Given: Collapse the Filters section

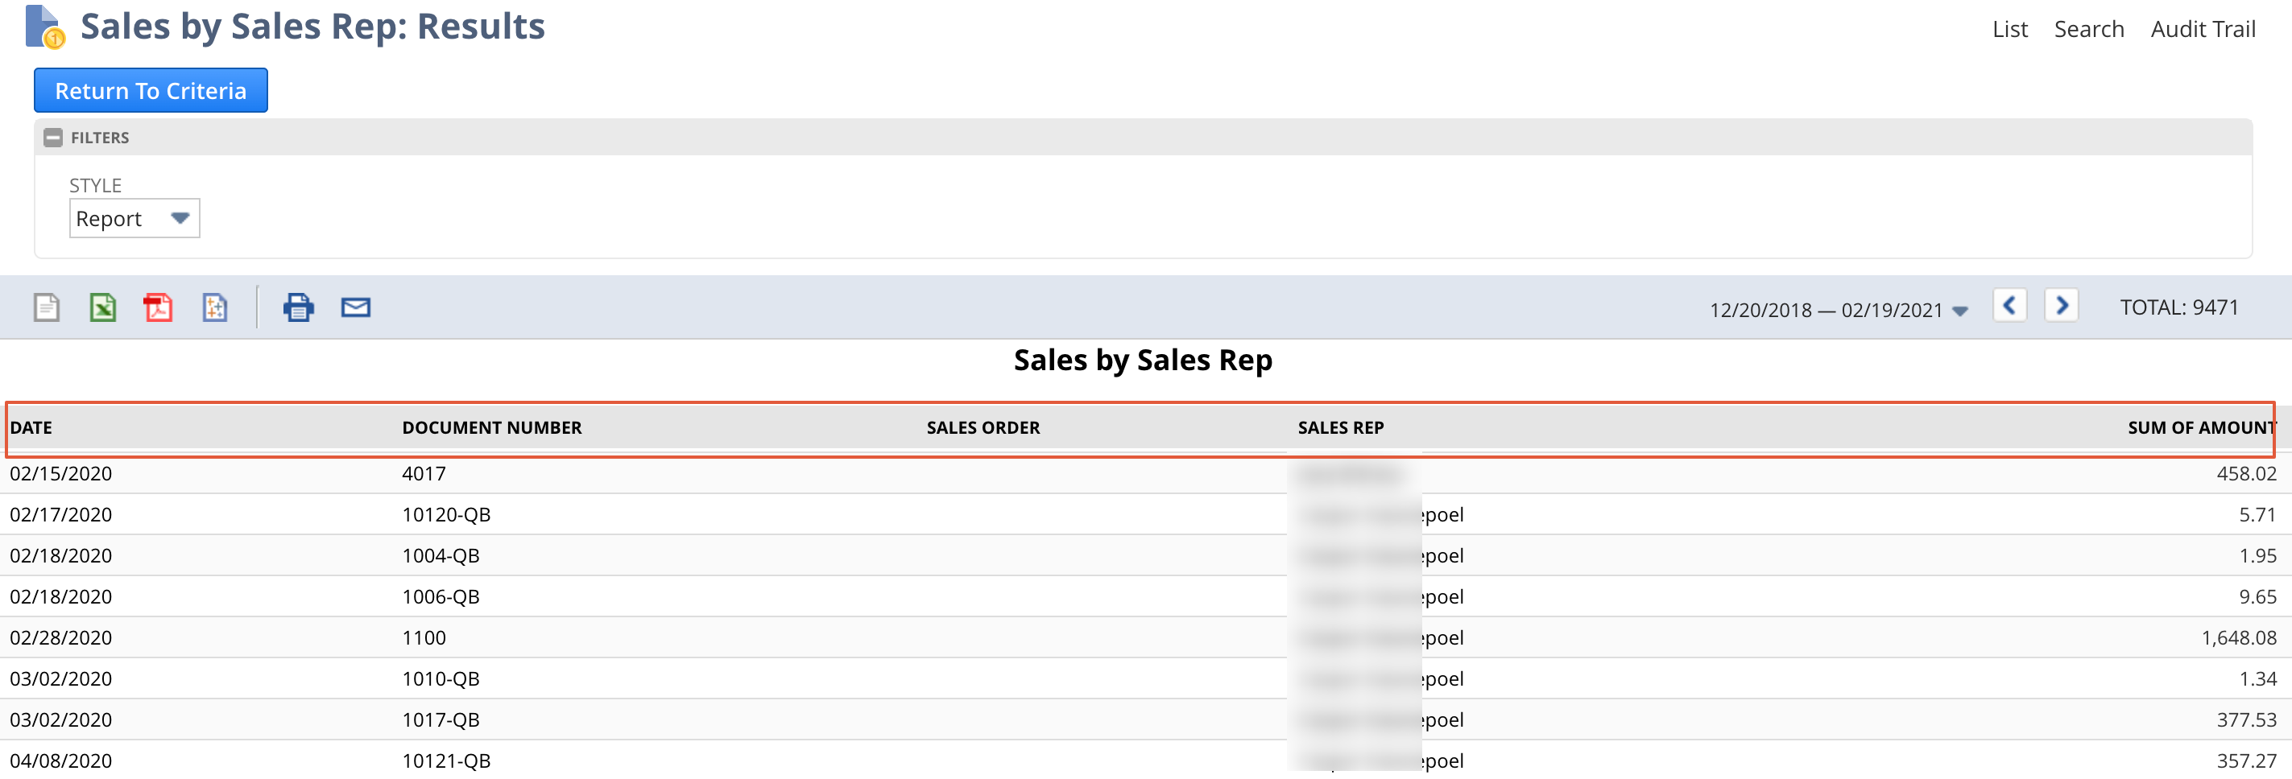Looking at the screenshot, I should 53,138.
